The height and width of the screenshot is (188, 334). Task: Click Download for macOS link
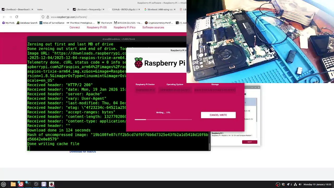click(x=83, y=152)
